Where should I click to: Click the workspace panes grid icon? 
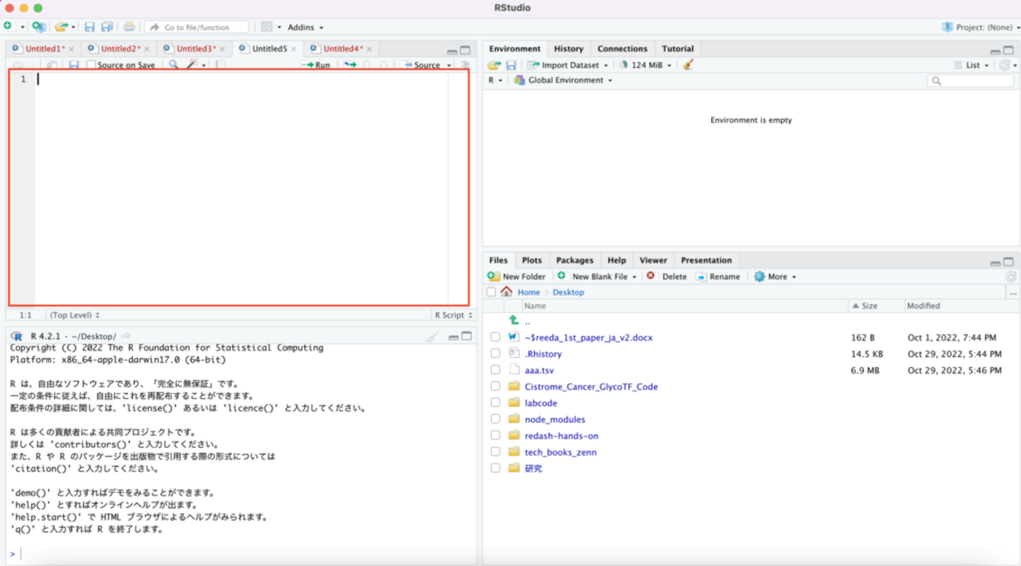click(x=267, y=27)
